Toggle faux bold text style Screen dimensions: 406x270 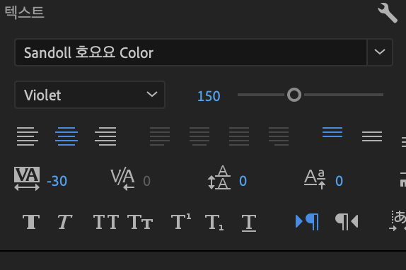pyautogui.click(x=31, y=222)
